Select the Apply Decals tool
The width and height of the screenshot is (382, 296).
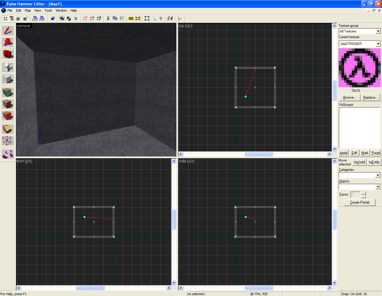pos(8,115)
